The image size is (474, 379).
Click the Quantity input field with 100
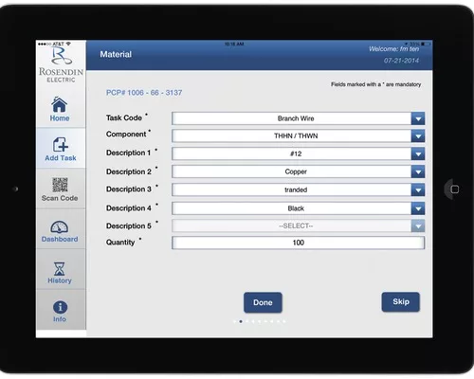tap(298, 243)
